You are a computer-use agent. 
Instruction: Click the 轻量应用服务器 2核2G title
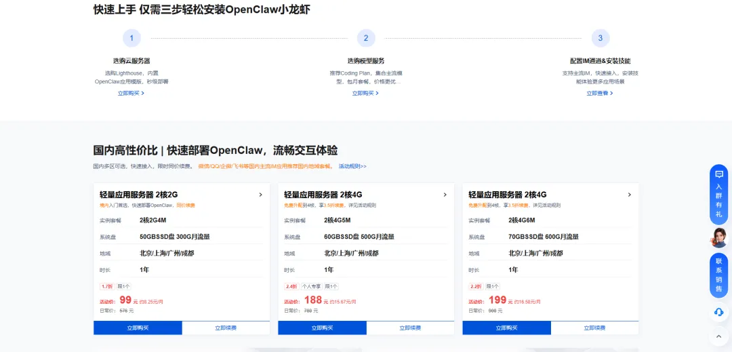pos(139,195)
